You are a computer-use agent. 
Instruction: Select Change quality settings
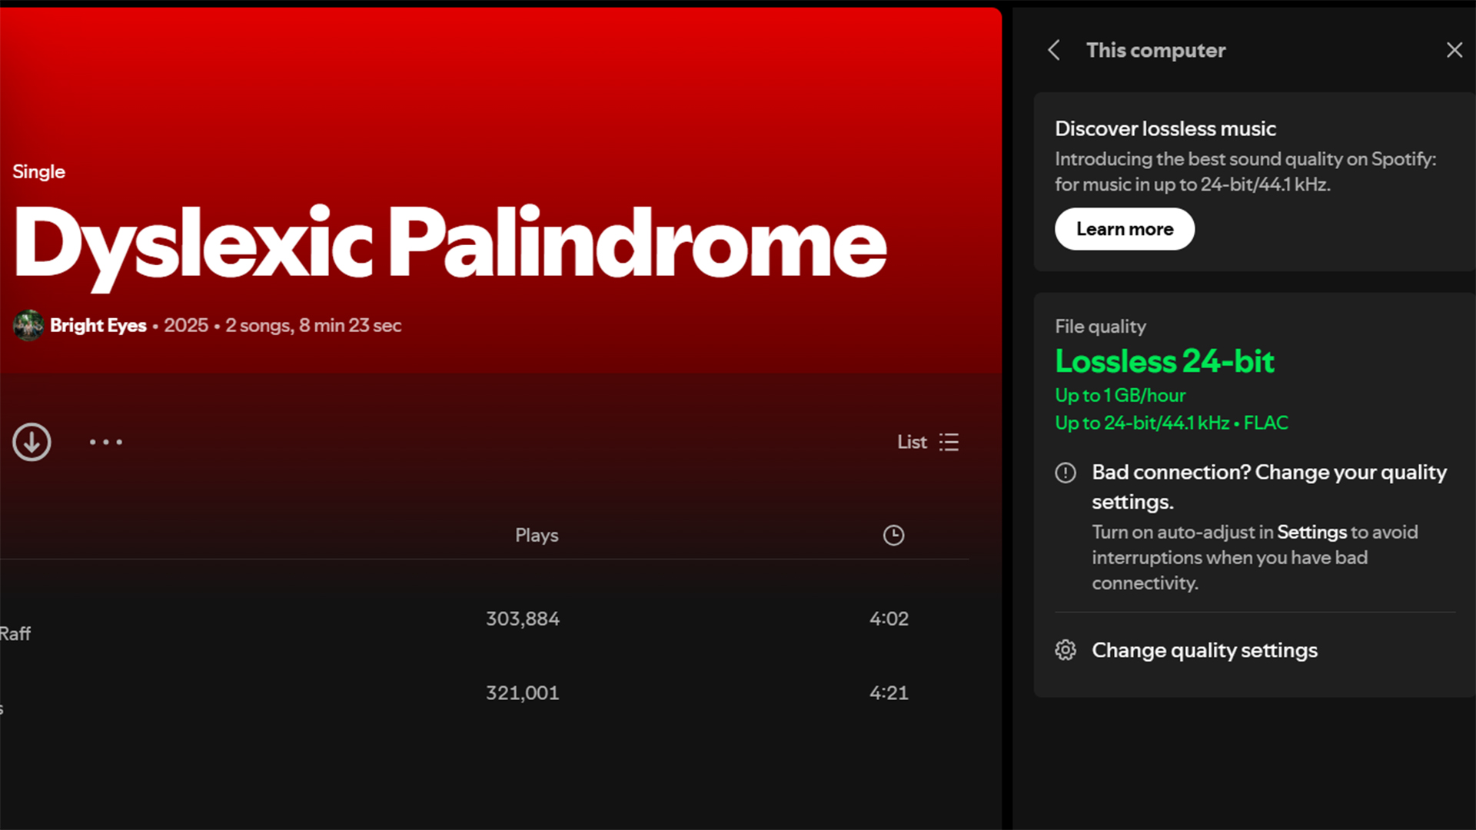coord(1204,650)
